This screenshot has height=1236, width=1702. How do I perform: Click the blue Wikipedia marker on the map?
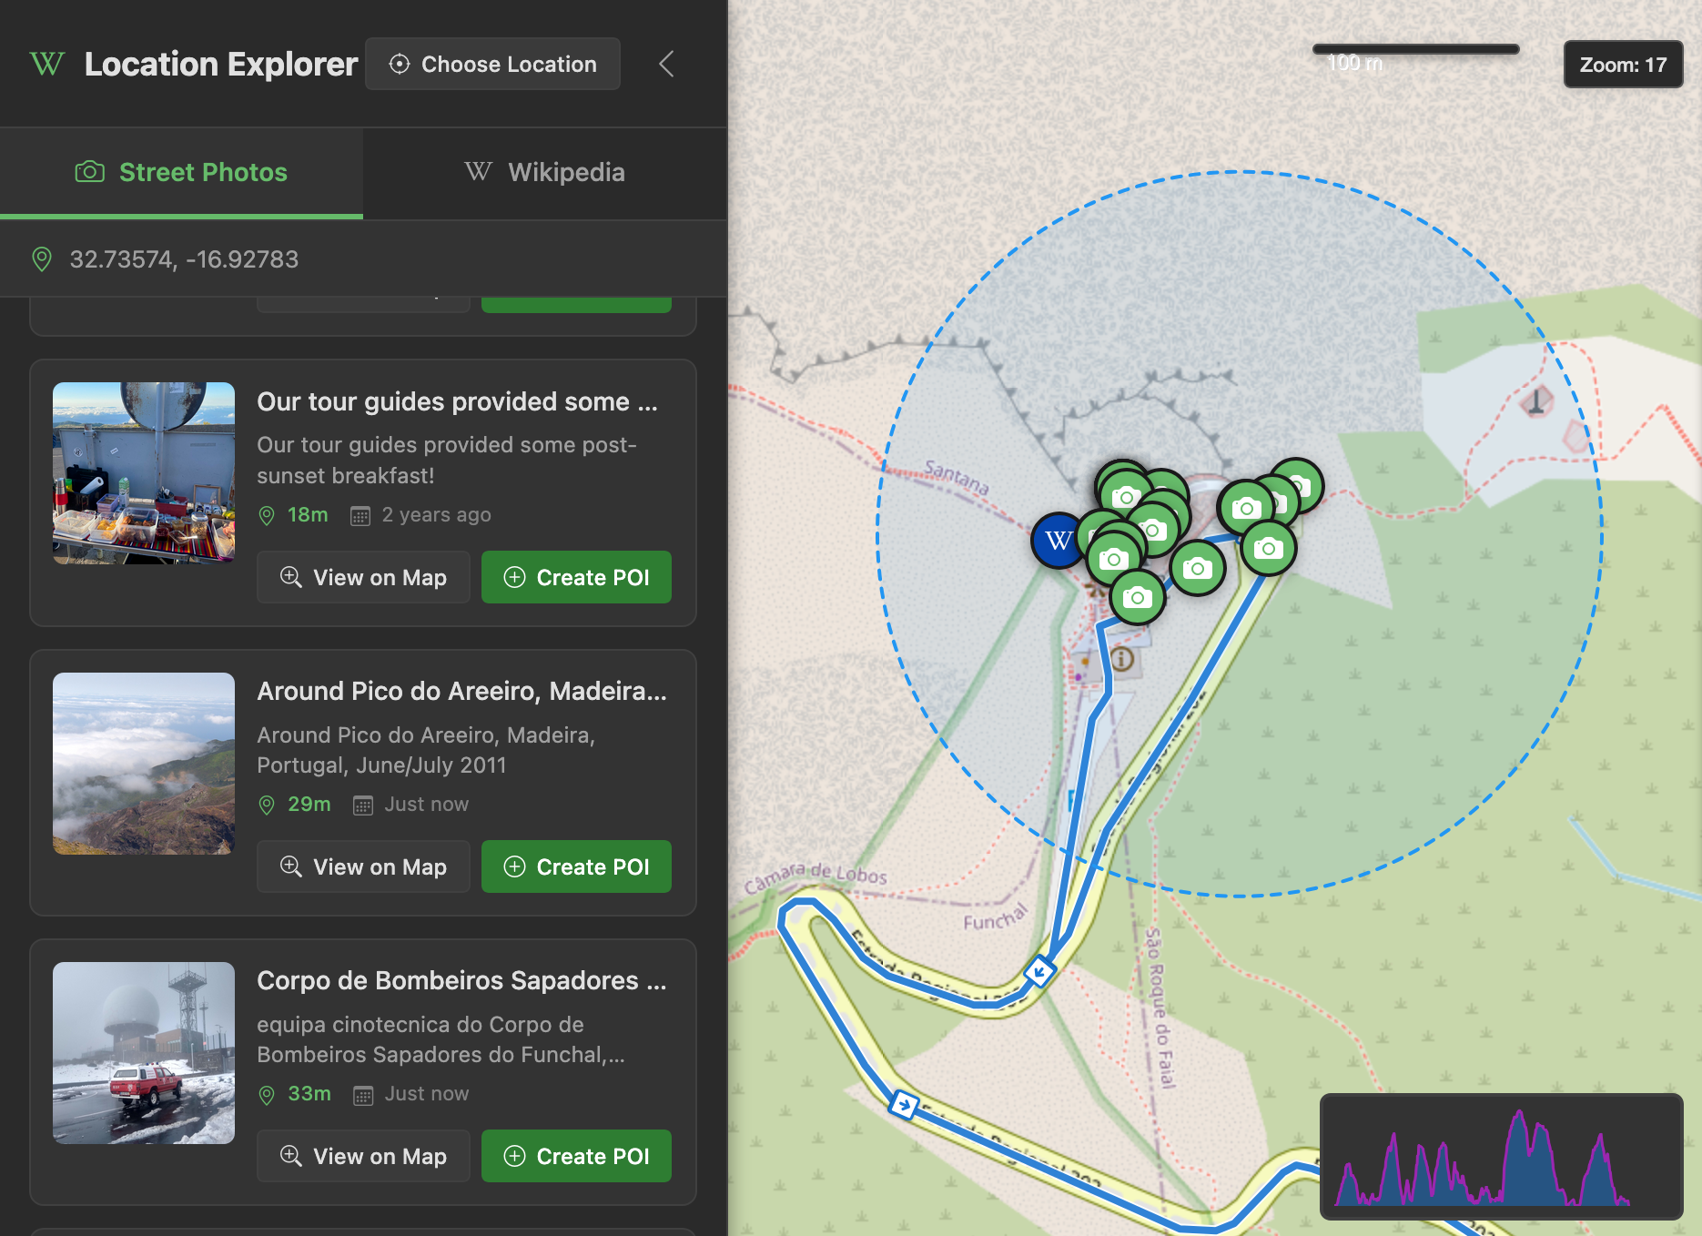click(1057, 539)
